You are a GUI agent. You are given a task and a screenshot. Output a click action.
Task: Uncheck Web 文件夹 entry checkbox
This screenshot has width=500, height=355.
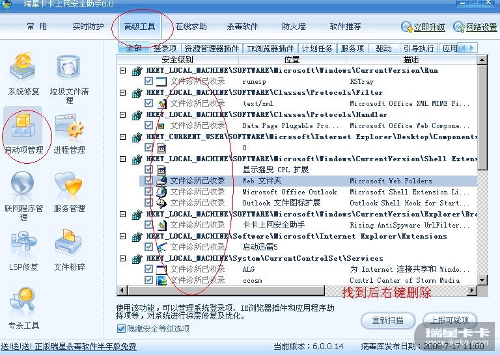148,181
